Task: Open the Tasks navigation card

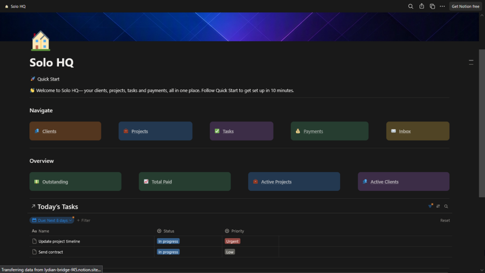Action: click(241, 131)
